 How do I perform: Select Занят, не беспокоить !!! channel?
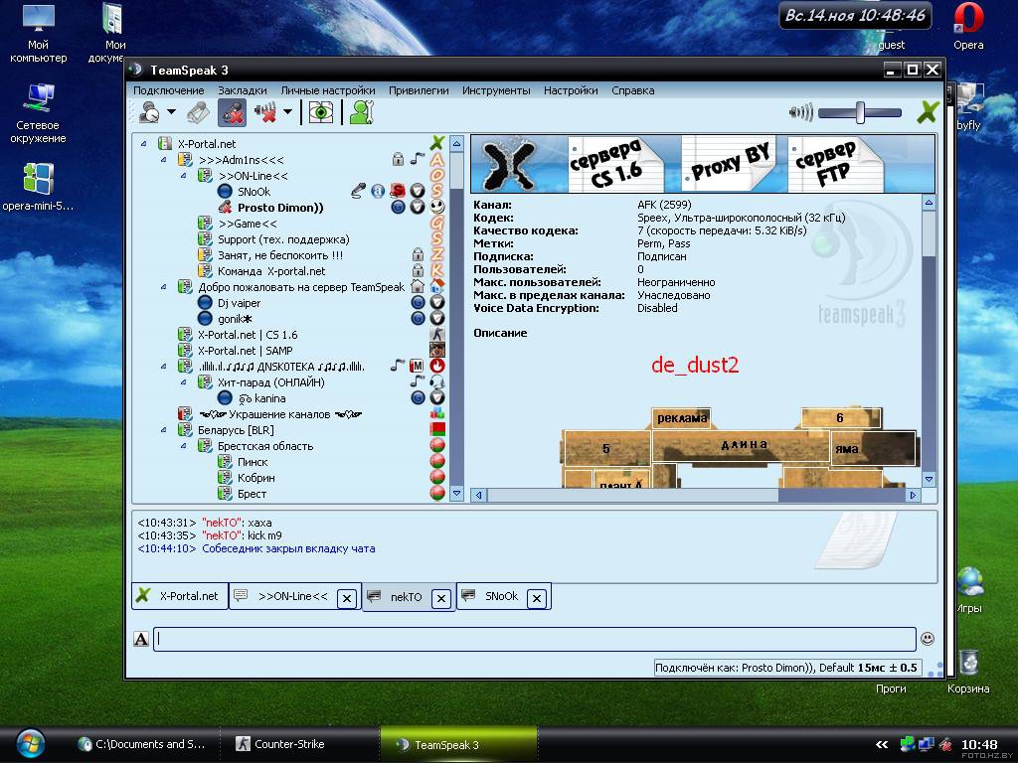point(279,255)
